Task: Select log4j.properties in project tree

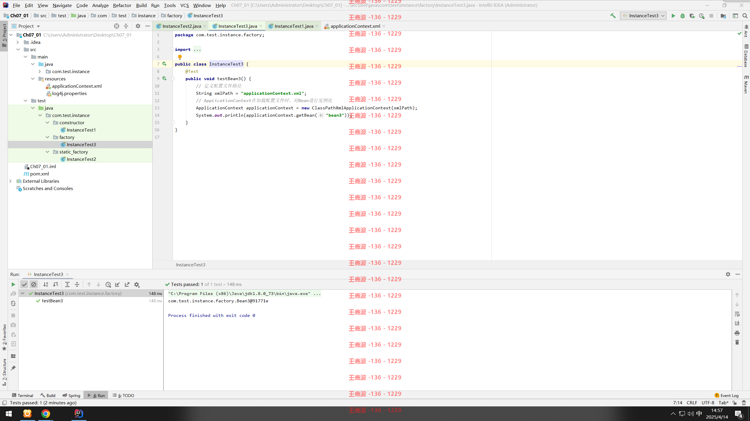Action: pyautogui.click(x=69, y=93)
